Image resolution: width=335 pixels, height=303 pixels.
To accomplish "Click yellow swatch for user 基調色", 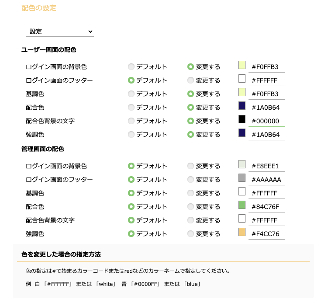I will click(x=242, y=92).
